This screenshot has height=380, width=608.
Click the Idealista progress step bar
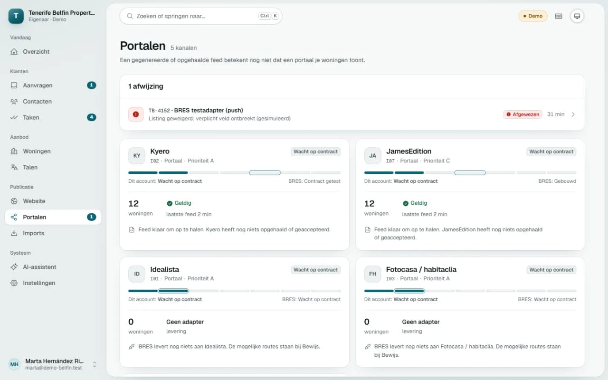[x=234, y=291]
